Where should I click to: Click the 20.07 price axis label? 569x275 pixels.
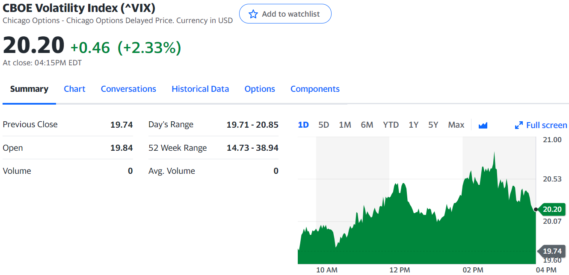point(552,221)
